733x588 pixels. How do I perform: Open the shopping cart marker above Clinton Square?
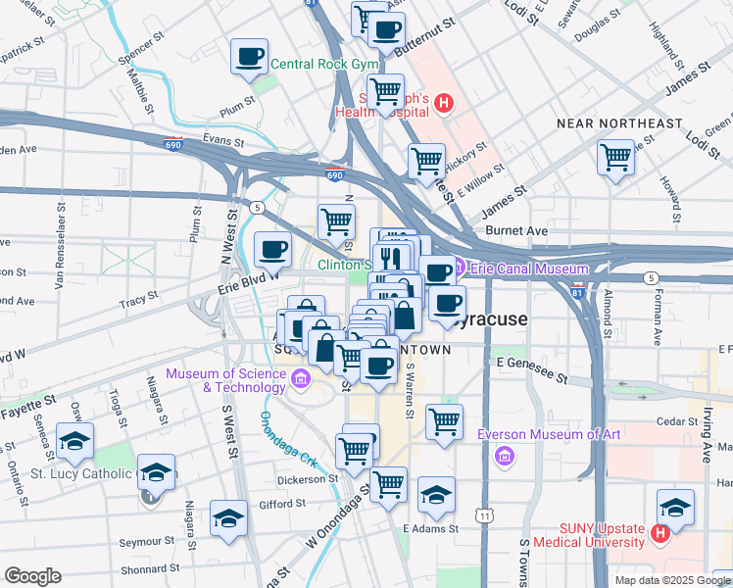click(336, 225)
